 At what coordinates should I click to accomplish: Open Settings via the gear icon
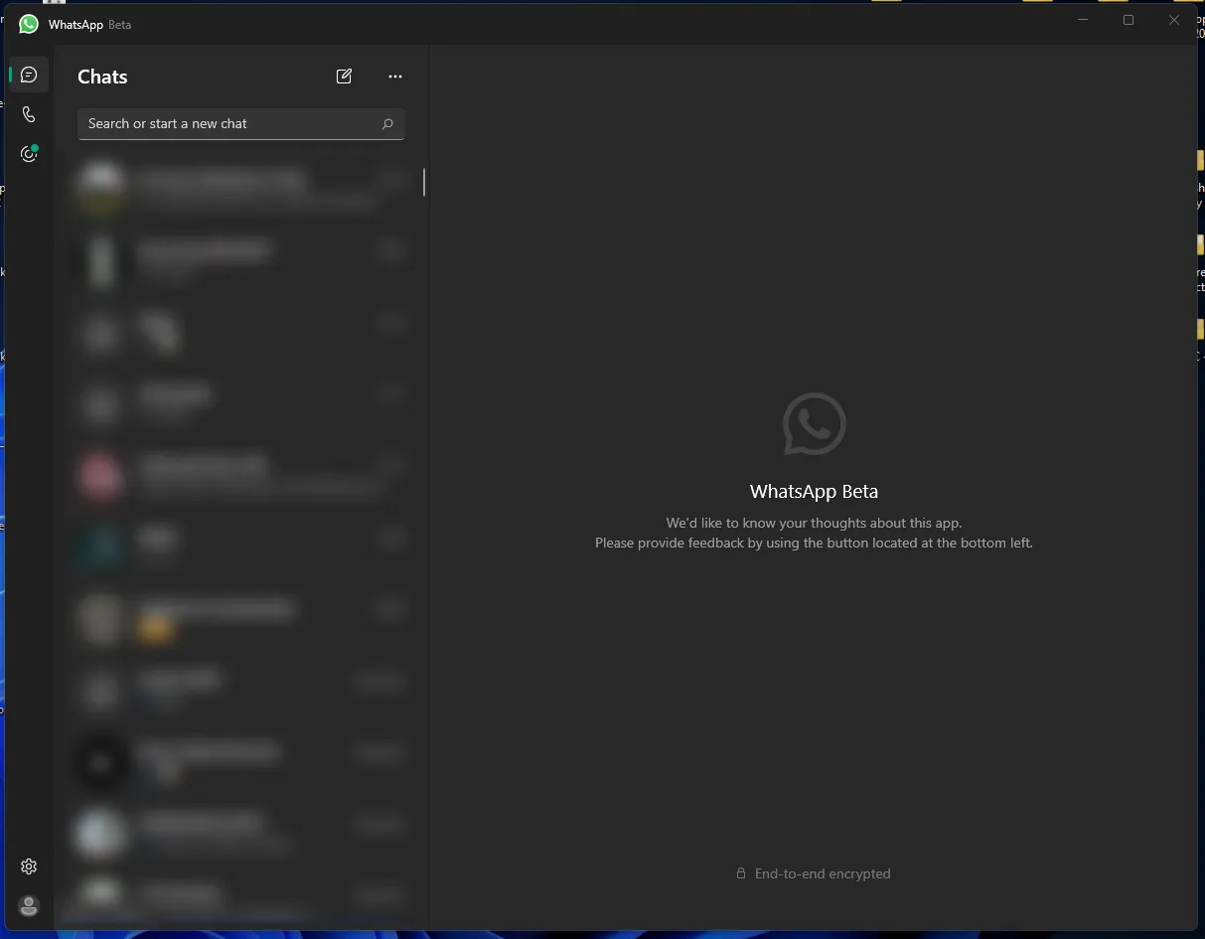coord(29,866)
